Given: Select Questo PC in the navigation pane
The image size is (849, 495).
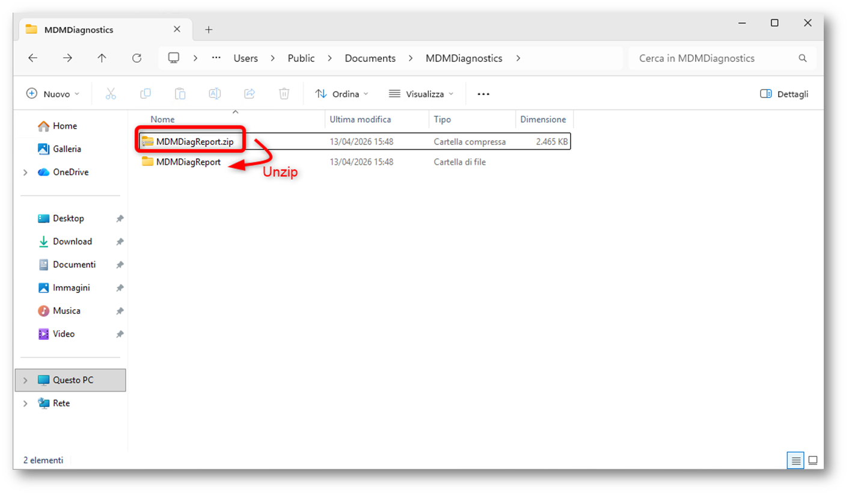Looking at the screenshot, I should (x=70, y=381).
